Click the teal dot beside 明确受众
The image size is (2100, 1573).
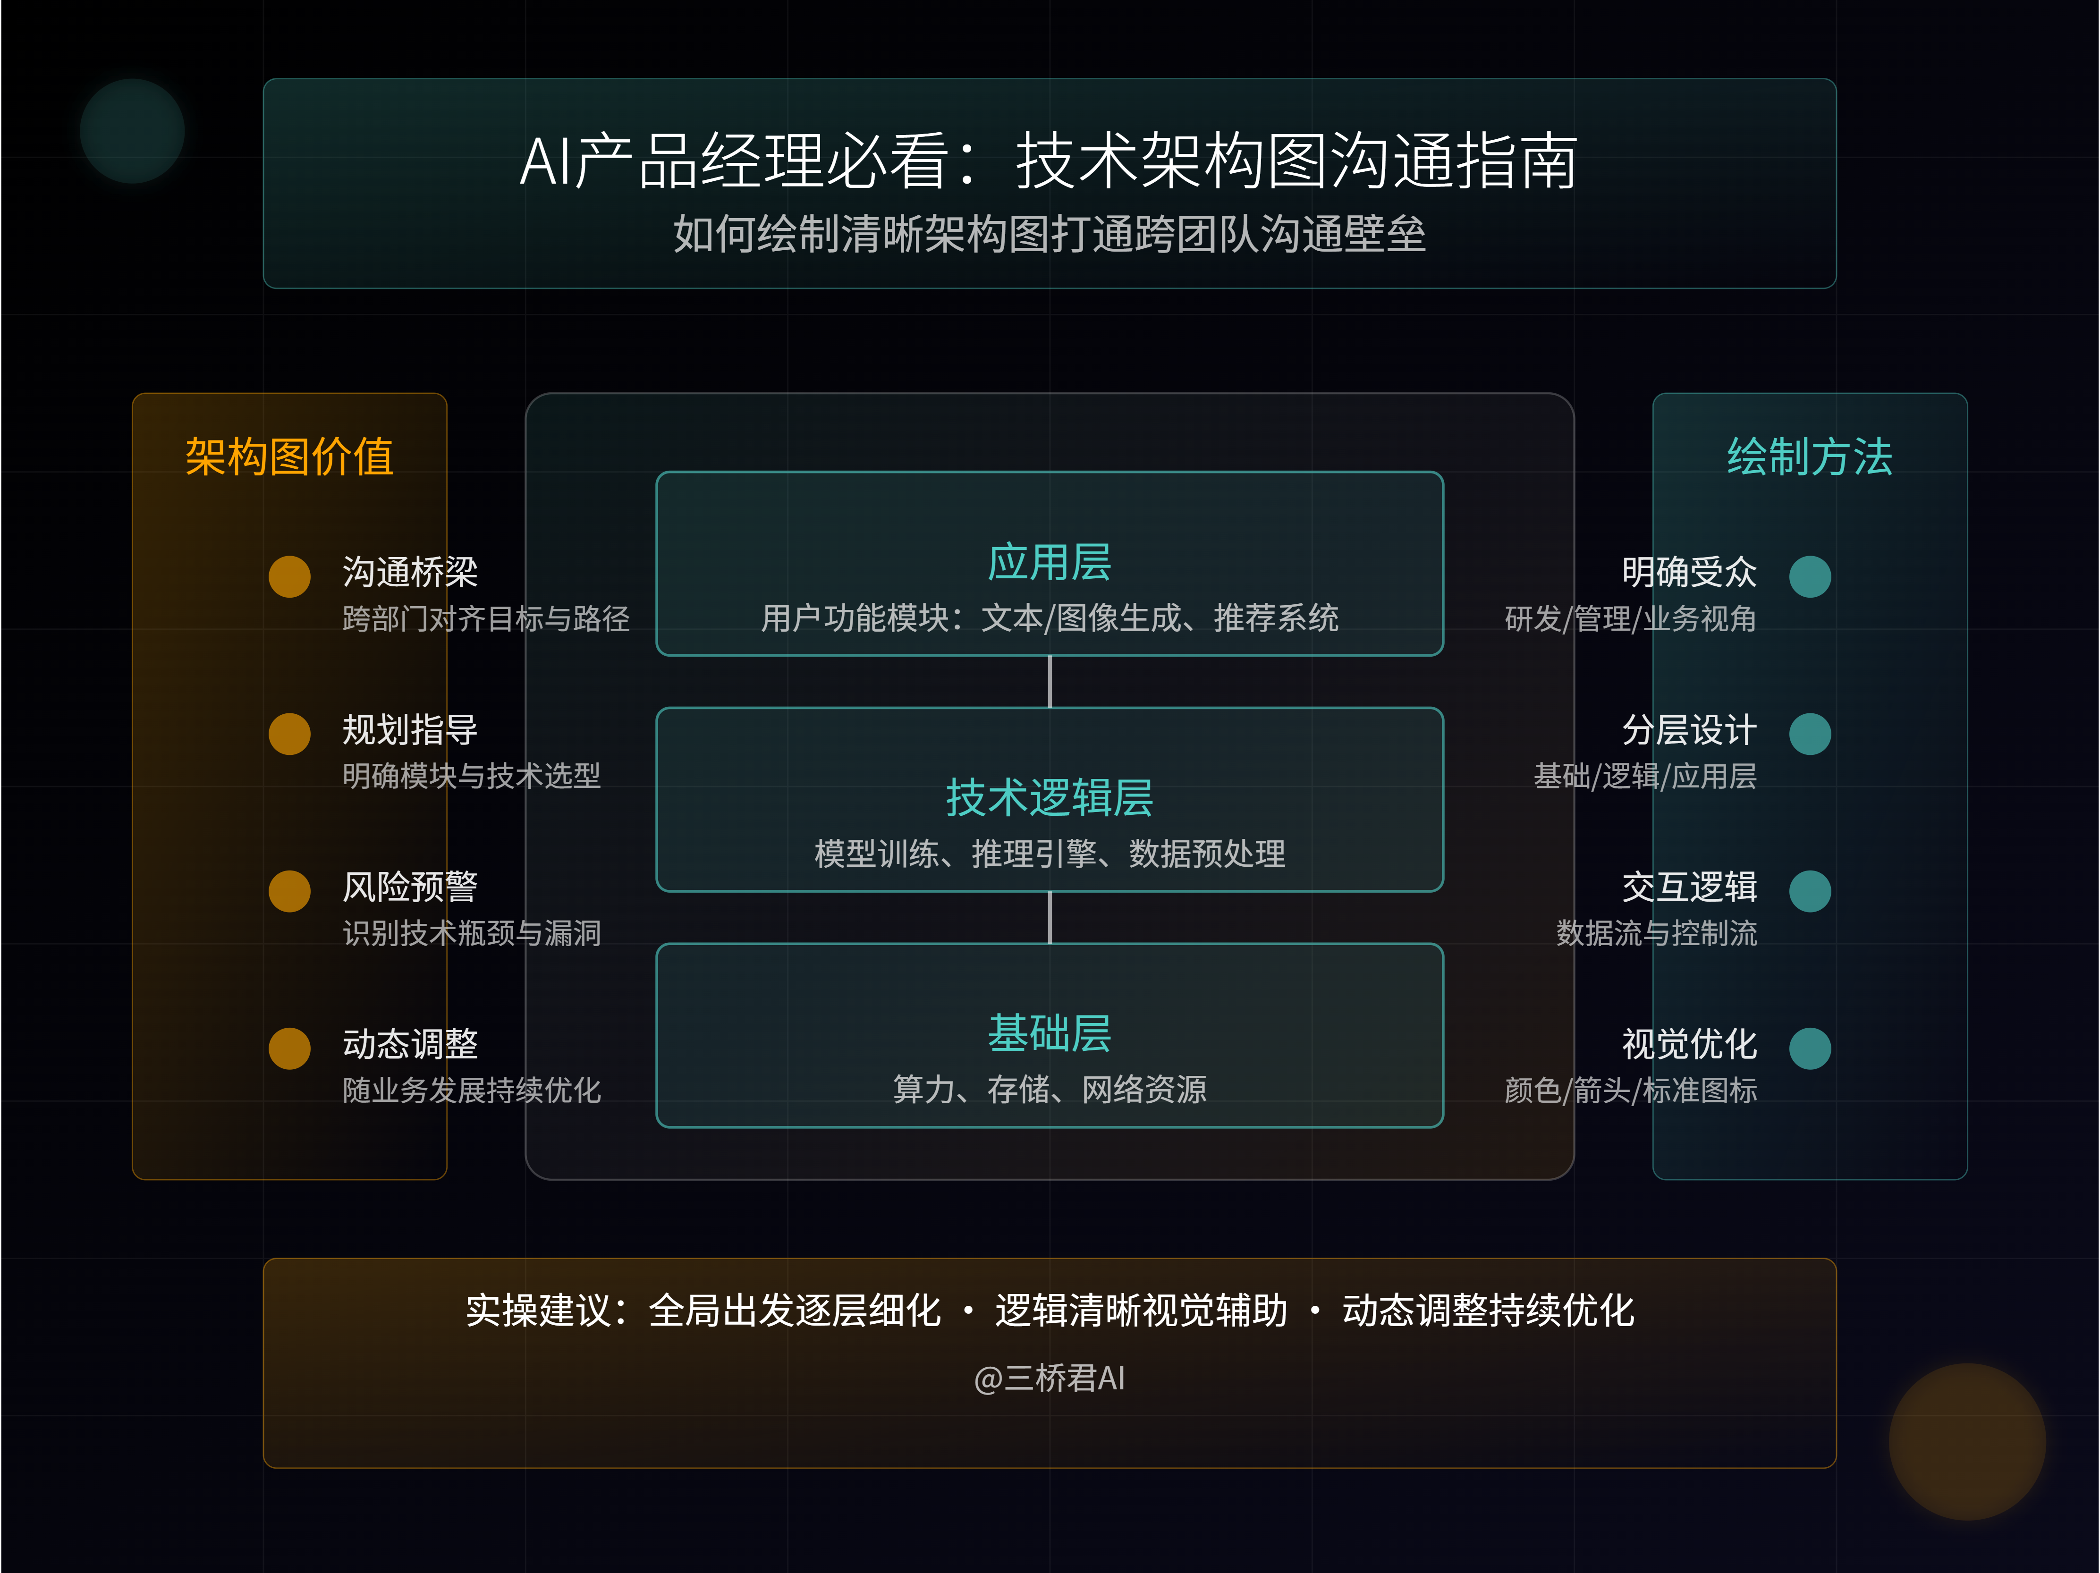[x=1810, y=576]
